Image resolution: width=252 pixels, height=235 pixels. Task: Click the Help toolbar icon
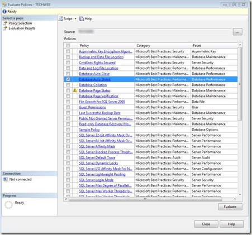[x=82, y=19]
